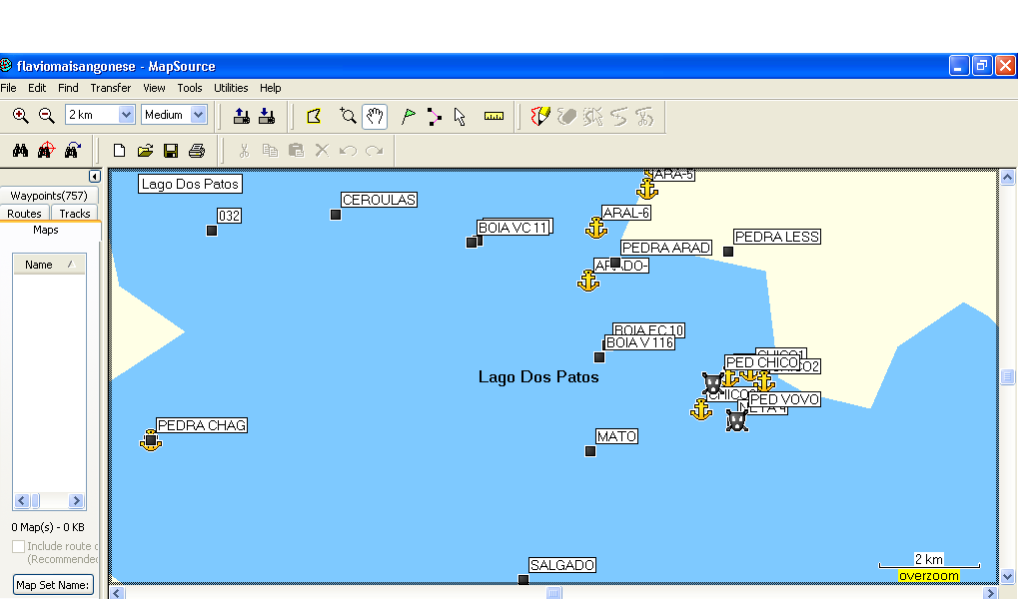Switch to the Tracks tab
This screenshot has width=1023, height=599.
tap(75, 214)
